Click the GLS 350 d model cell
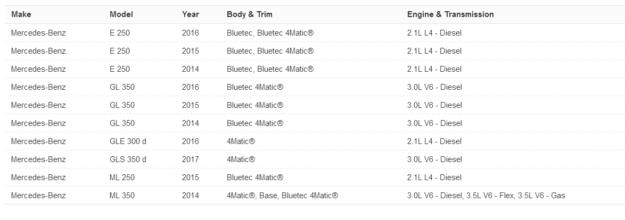 click(x=128, y=159)
